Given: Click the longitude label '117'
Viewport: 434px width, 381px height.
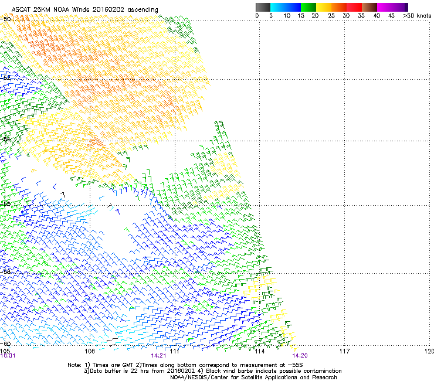Looking at the screenshot, I should pos(344,351).
